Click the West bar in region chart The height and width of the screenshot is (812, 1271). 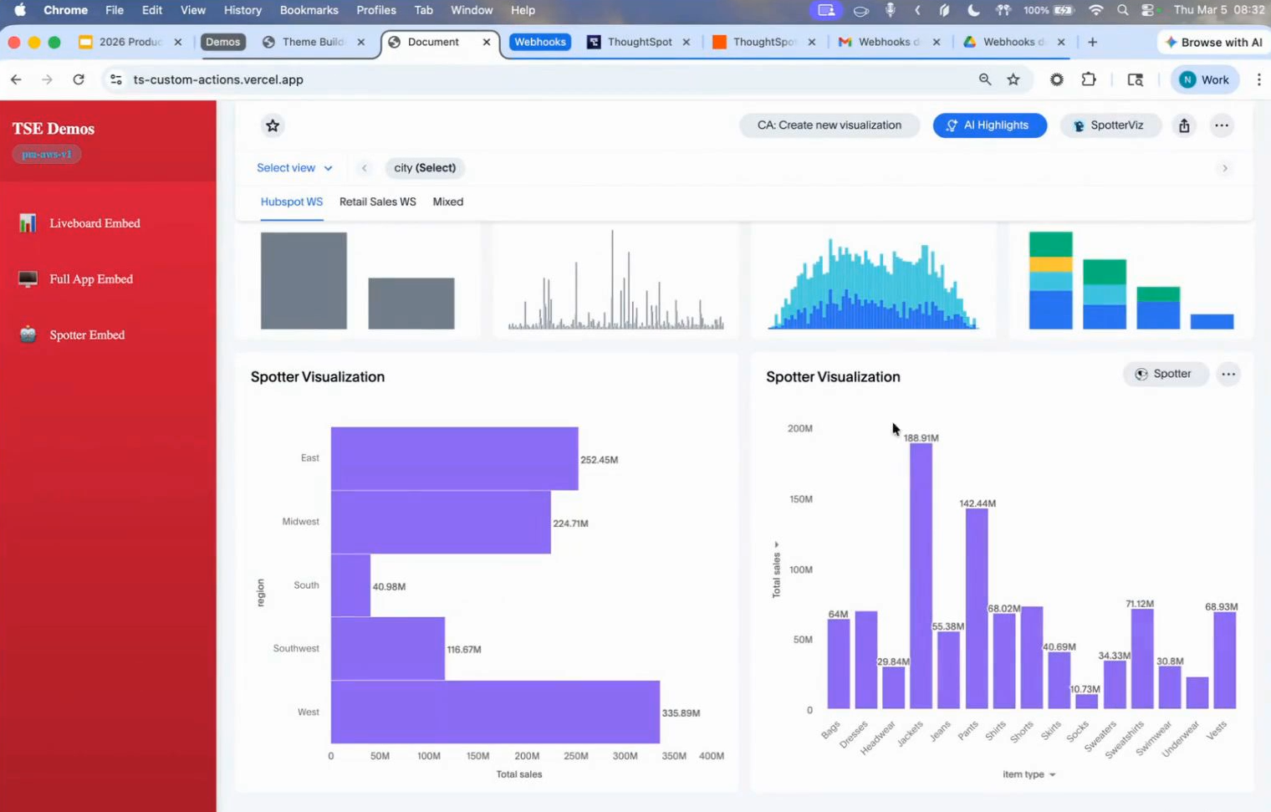click(495, 712)
